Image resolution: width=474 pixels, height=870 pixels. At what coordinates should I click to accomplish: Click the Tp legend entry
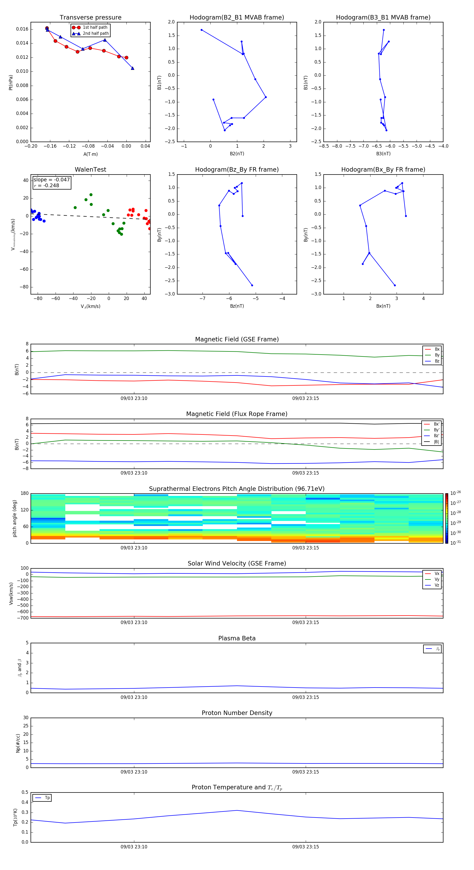42,798
